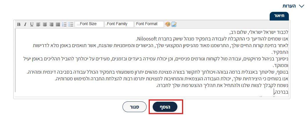The image size is (308, 115).
Task: Click the הוסף button
Action: point(165,107)
